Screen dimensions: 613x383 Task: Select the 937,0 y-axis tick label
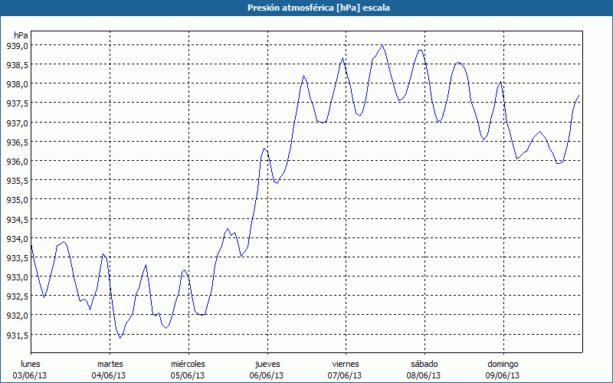click(x=16, y=123)
